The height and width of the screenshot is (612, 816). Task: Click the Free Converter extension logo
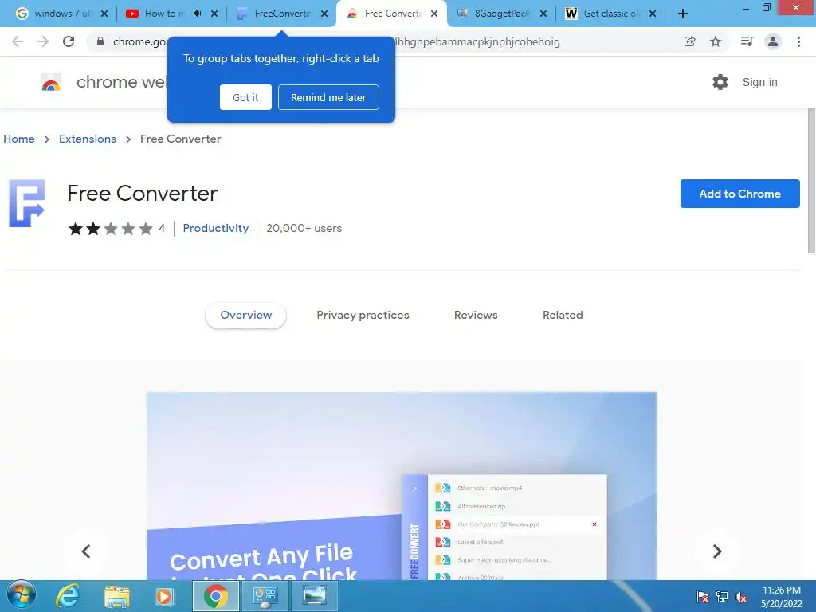(27, 203)
